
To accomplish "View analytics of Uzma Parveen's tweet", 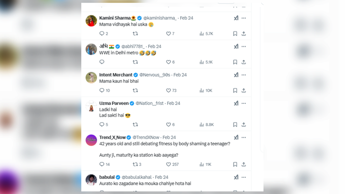I will 207,125.
